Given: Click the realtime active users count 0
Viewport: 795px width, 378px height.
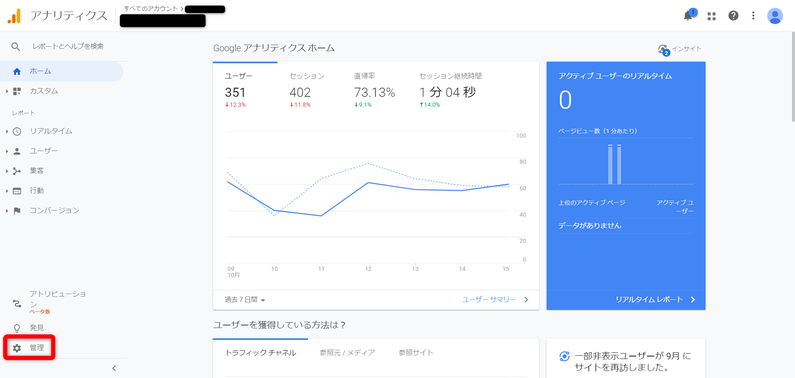Looking at the screenshot, I should tap(565, 100).
